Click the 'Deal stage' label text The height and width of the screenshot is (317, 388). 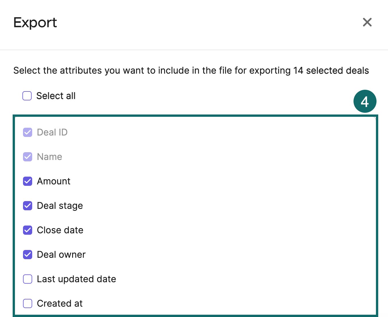[60, 206]
